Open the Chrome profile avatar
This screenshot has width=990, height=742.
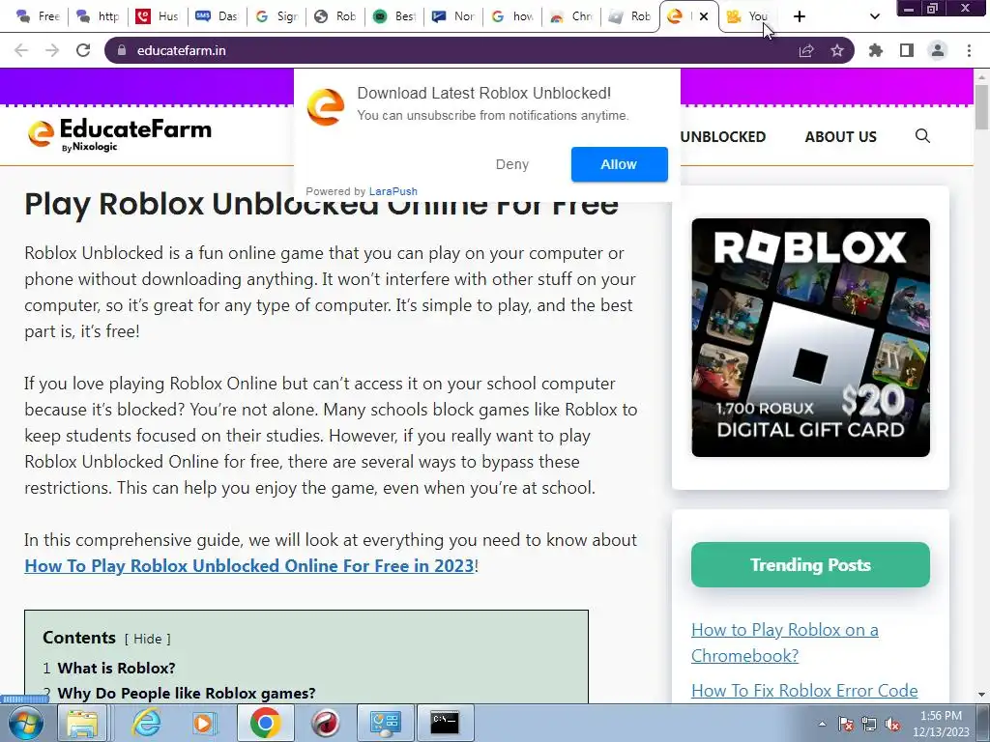point(938,50)
